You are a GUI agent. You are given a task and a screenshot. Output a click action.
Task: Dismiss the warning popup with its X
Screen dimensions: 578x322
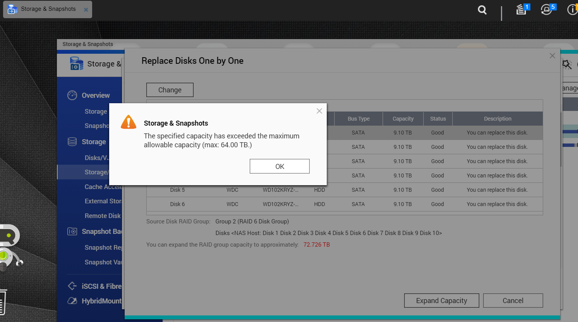click(x=319, y=111)
